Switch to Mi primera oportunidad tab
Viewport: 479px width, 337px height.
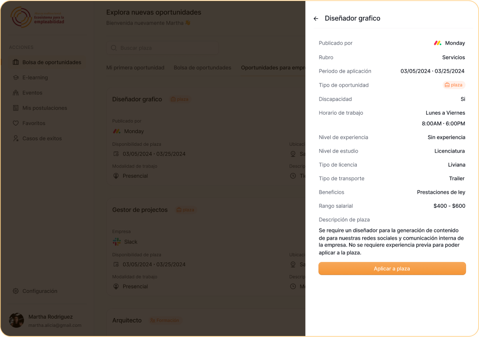coord(135,68)
